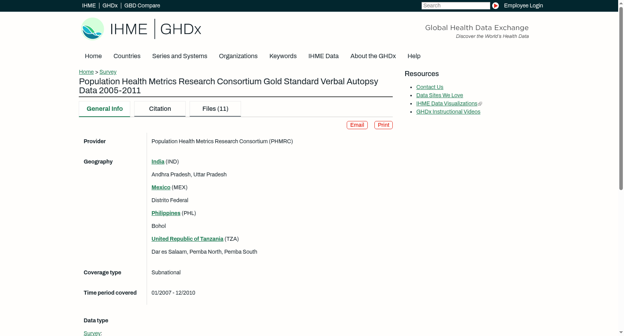Click the vertical scrollbar thumb
The width and height of the screenshot is (624, 336).
[x=621, y=98]
